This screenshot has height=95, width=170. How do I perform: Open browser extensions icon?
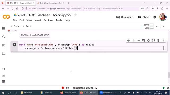coord(162,9)
